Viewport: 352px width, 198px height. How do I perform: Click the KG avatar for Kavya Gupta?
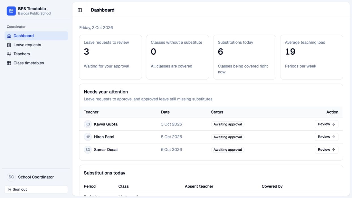(x=88, y=124)
